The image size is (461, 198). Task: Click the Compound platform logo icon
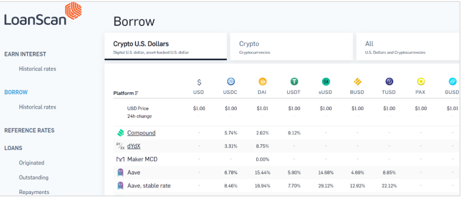click(120, 133)
